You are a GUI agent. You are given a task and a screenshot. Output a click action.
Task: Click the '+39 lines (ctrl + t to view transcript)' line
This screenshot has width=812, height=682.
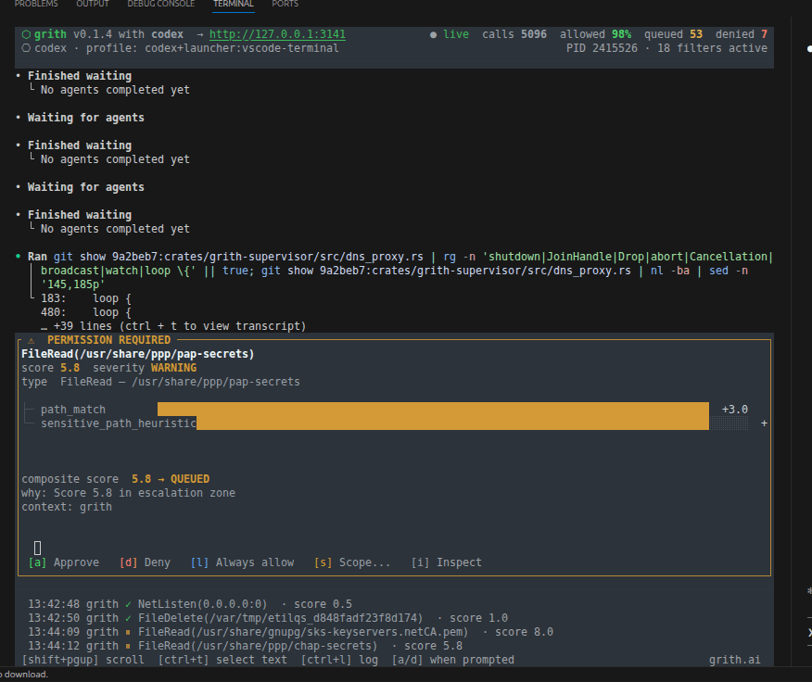pos(173,326)
